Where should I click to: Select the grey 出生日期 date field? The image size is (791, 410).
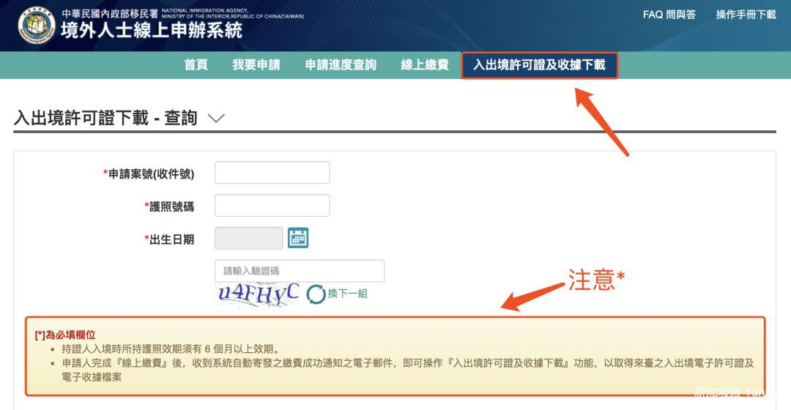click(248, 238)
